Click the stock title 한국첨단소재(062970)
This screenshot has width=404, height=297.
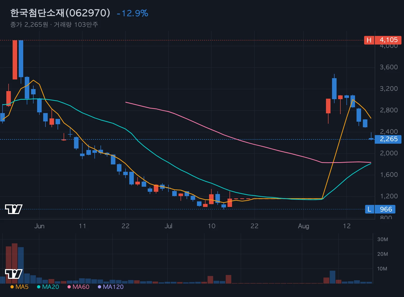60,13
